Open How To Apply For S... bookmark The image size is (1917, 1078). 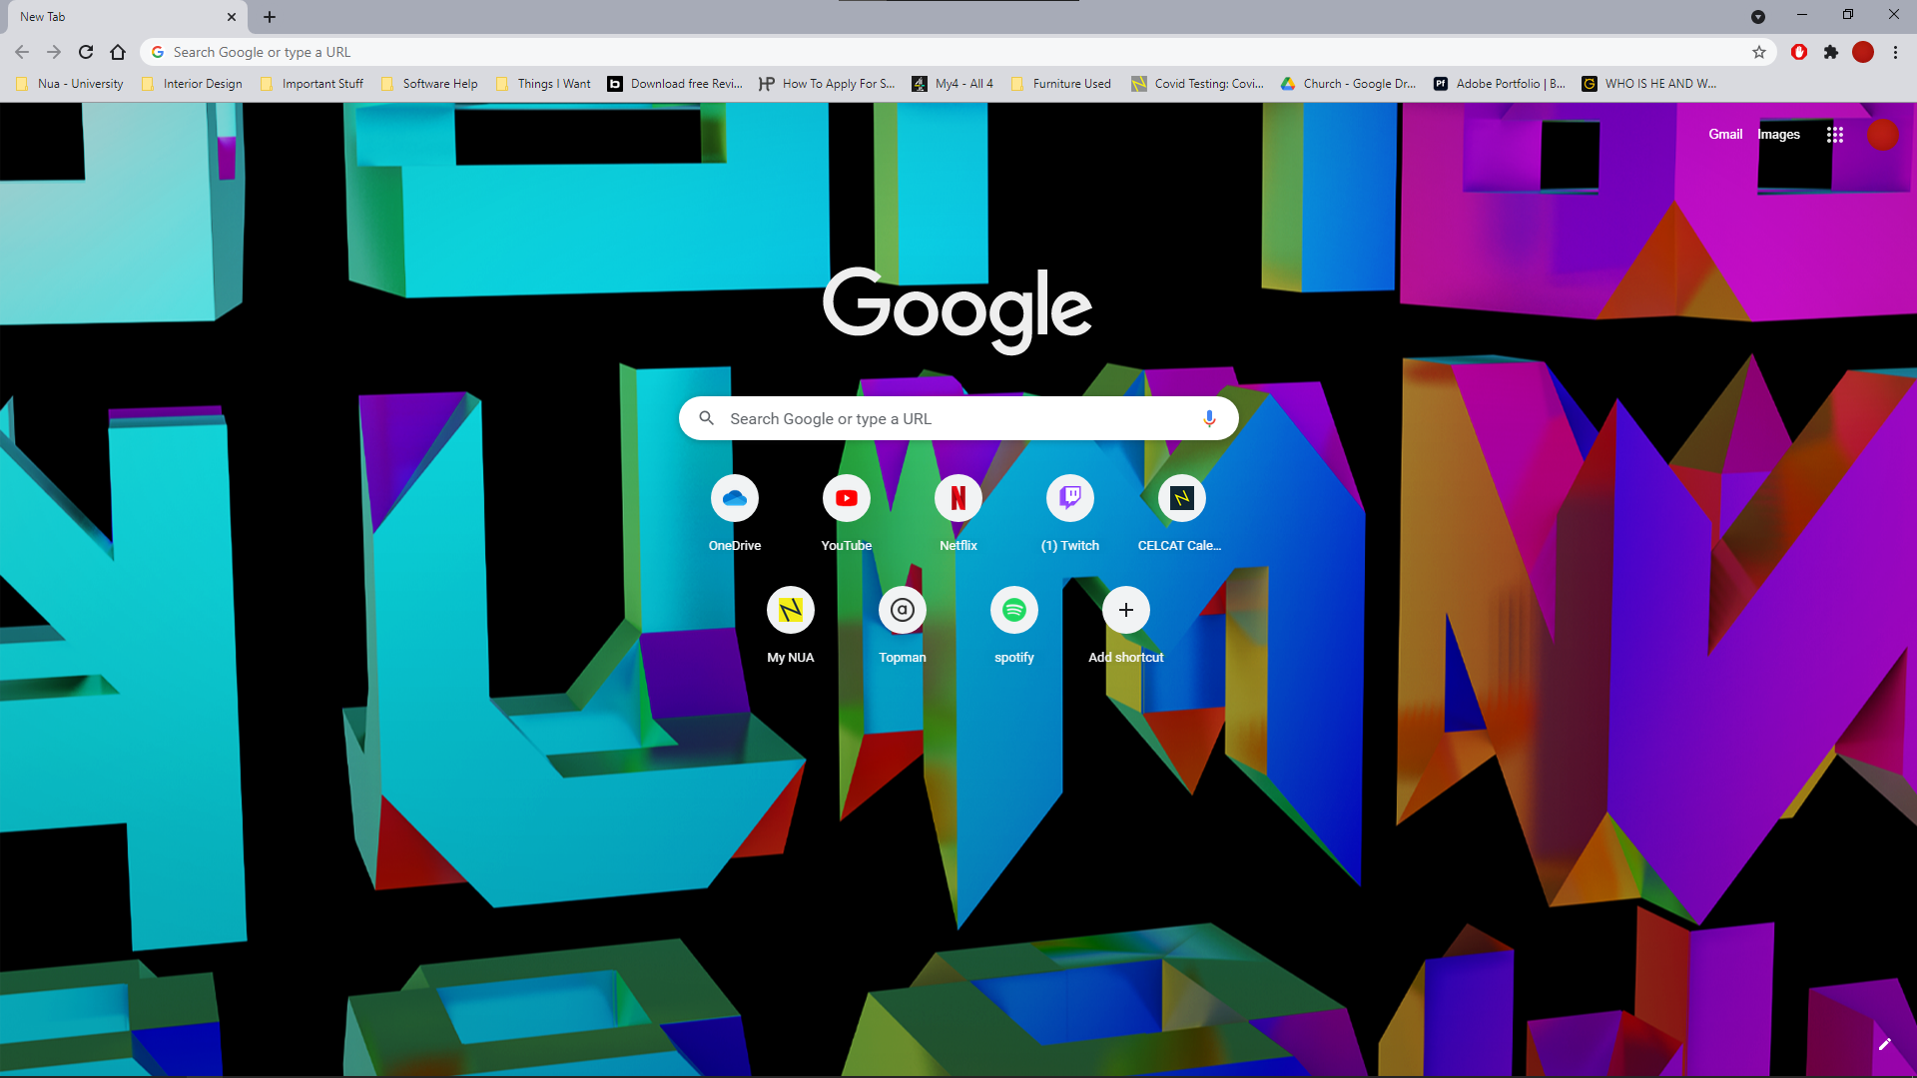tap(828, 84)
